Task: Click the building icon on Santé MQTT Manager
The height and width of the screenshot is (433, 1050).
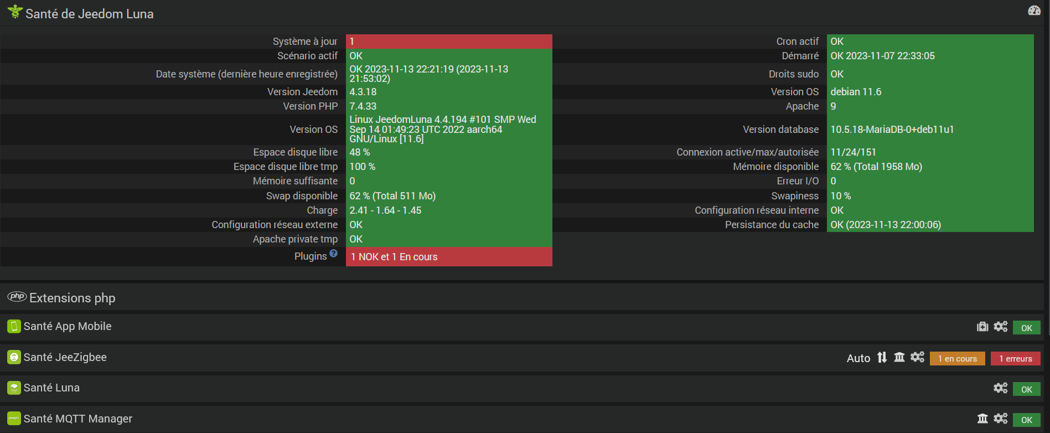Action: click(982, 419)
